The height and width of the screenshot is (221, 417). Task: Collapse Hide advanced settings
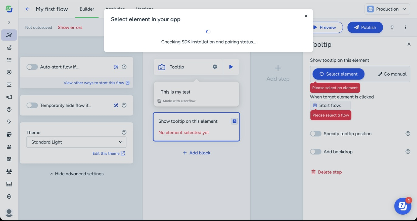pyautogui.click(x=77, y=174)
